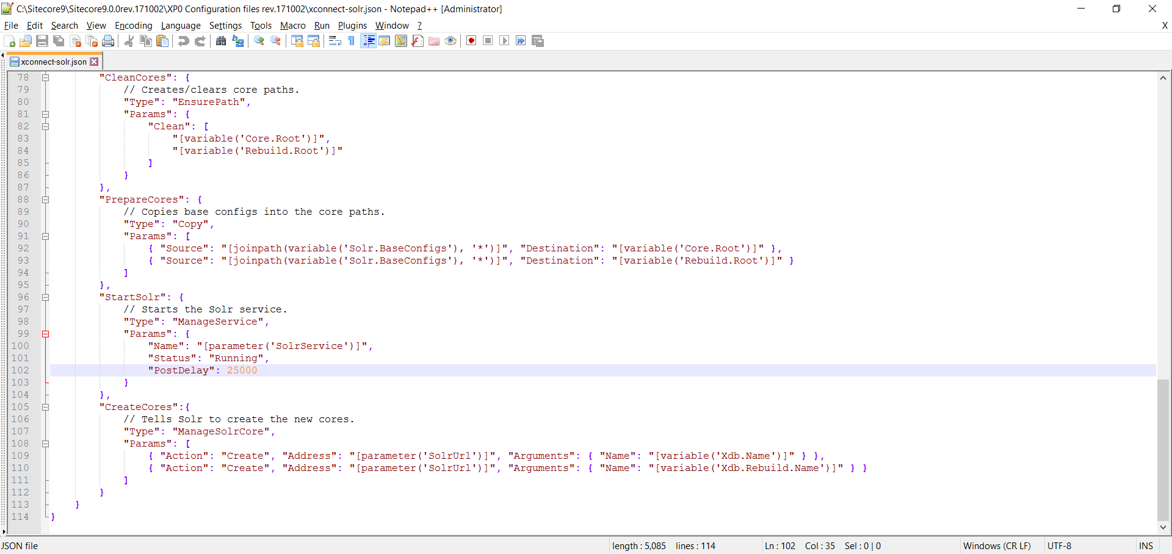Viewport: 1172px width, 554px height.
Task: Open the Plugins menu
Action: click(353, 26)
